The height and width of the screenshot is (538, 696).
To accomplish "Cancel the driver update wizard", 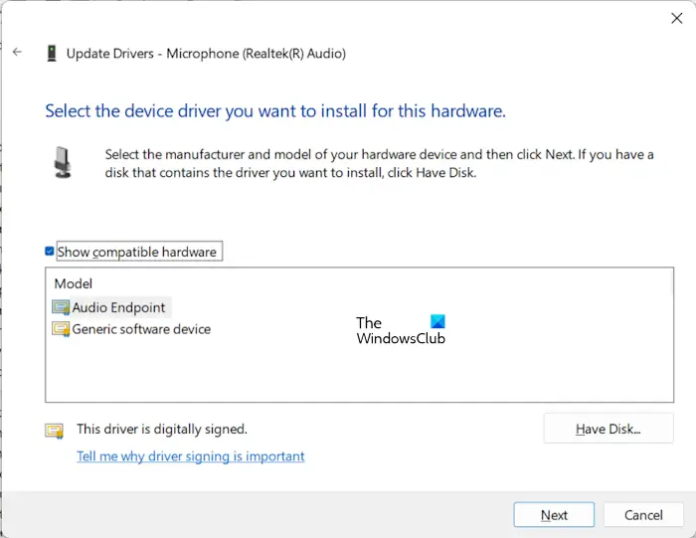I will tap(643, 515).
